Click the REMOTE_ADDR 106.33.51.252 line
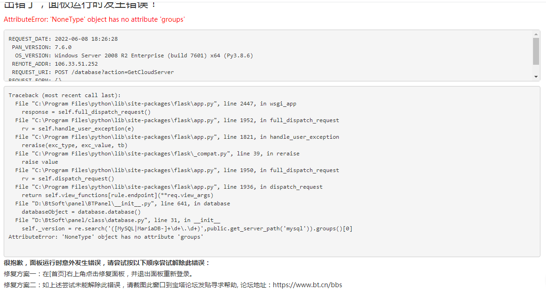 pos(55,64)
